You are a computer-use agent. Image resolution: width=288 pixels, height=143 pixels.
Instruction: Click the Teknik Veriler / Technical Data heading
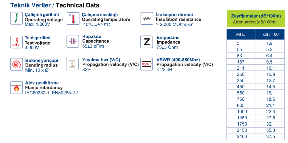(55, 5)
